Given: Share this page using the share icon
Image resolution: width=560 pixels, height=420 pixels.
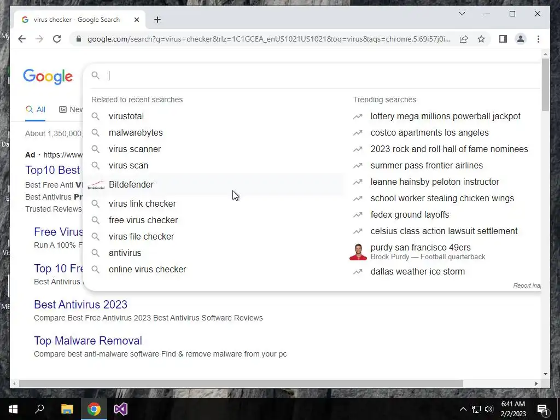Looking at the screenshot, I should point(464,39).
